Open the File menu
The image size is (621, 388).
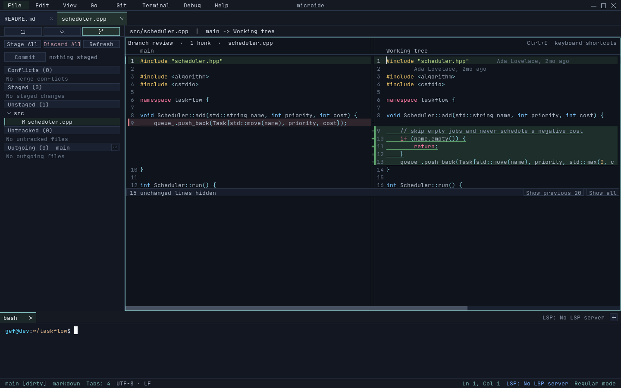(x=15, y=6)
